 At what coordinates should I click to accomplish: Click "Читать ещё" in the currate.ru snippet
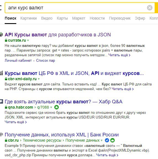click(119, 55)
